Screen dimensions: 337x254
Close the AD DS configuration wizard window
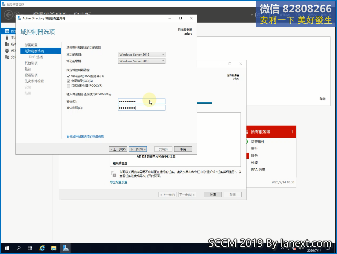click(191, 18)
